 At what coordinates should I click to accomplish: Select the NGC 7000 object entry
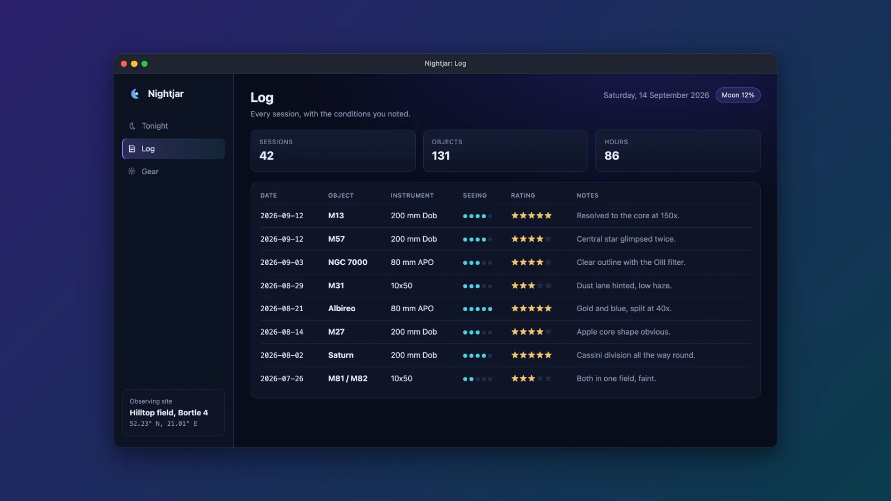coord(347,262)
